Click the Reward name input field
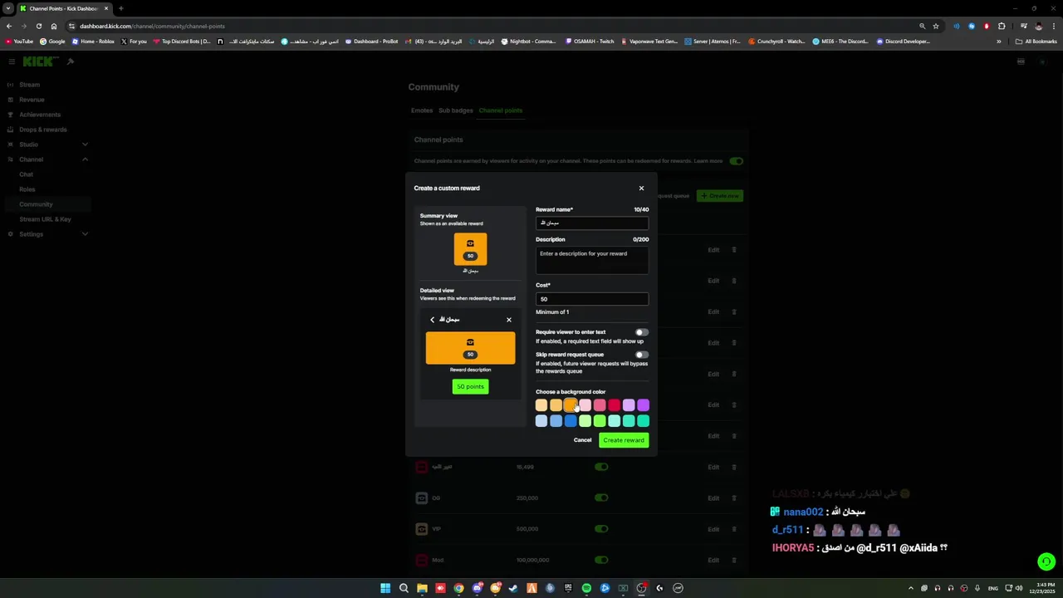 tap(591, 223)
